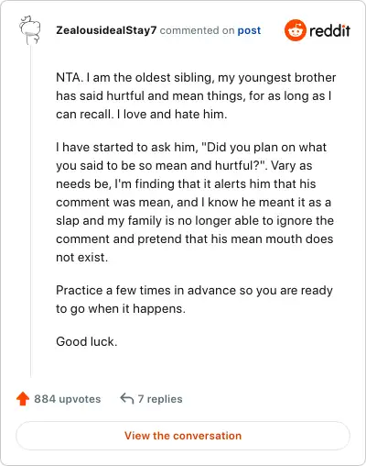Image resolution: width=366 pixels, height=466 pixels.
Task: Click the '7 replies' text
Action: [160, 399]
